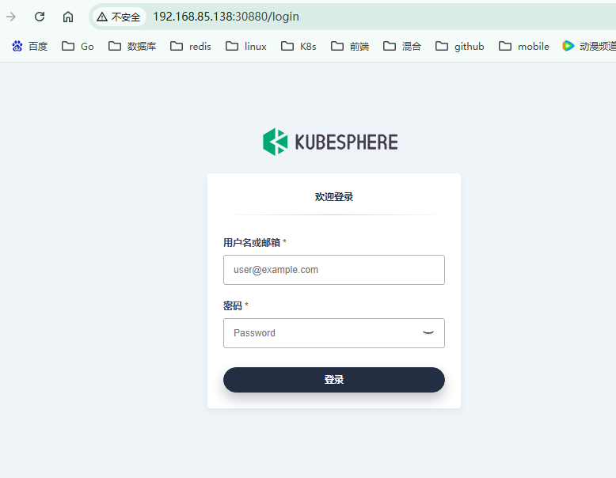Click the URL 192.168.85.138:30880/login in the address bar
The width and height of the screenshot is (616, 478).
coord(226,17)
